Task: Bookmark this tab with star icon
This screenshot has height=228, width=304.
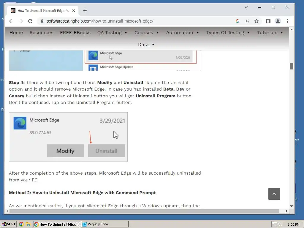Action: [256, 21]
